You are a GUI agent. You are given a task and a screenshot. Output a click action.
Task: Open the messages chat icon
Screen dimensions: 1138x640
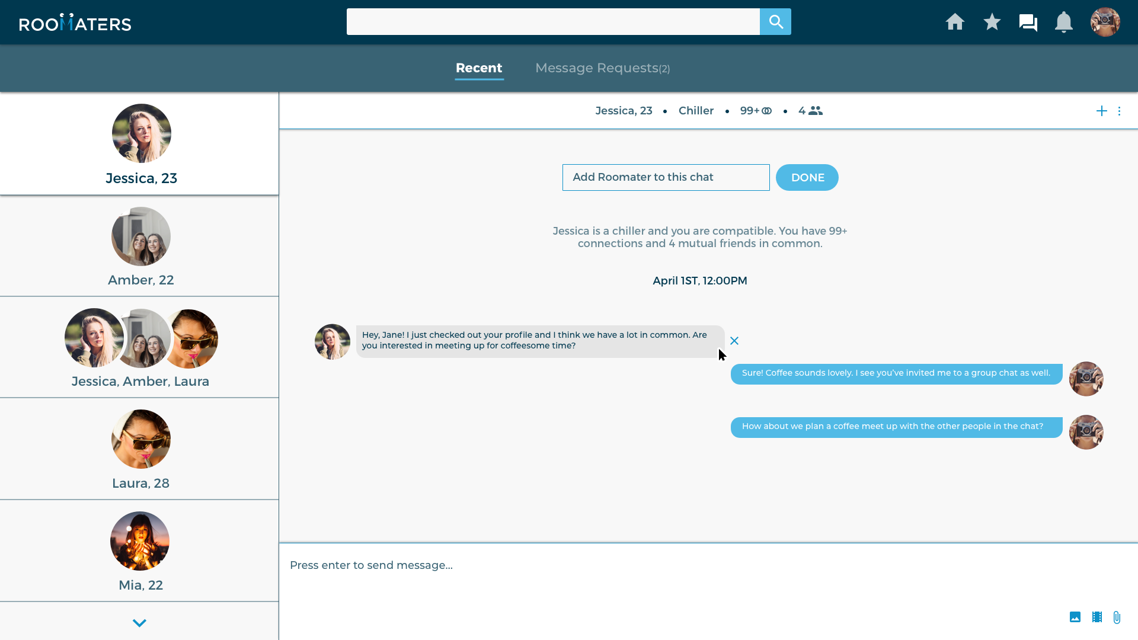[1028, 22]
